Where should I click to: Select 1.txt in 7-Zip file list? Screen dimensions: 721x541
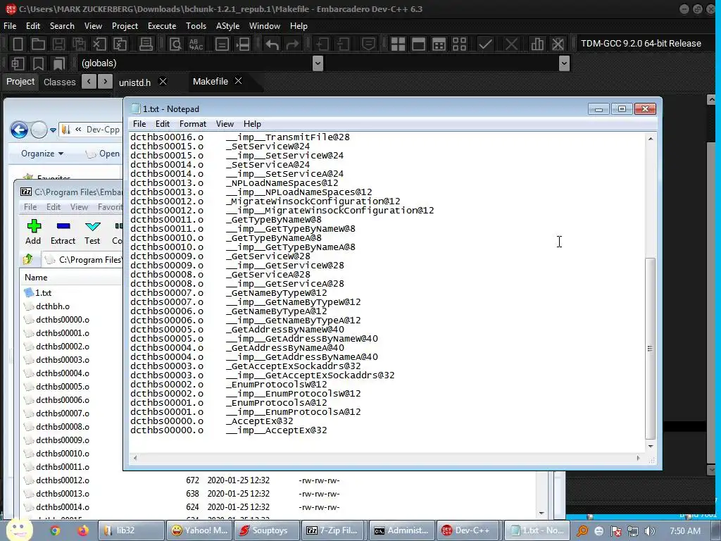[x=44, y=292]
